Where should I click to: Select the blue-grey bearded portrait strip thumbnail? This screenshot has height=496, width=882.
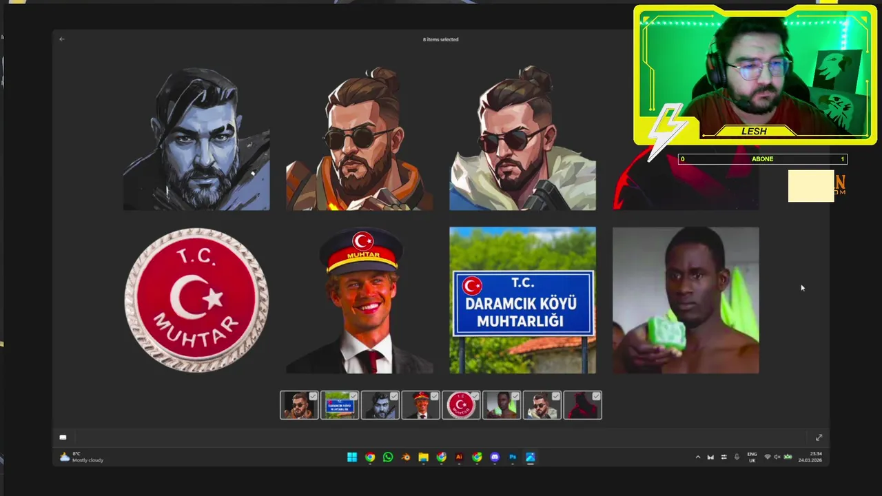coord(380,406)
